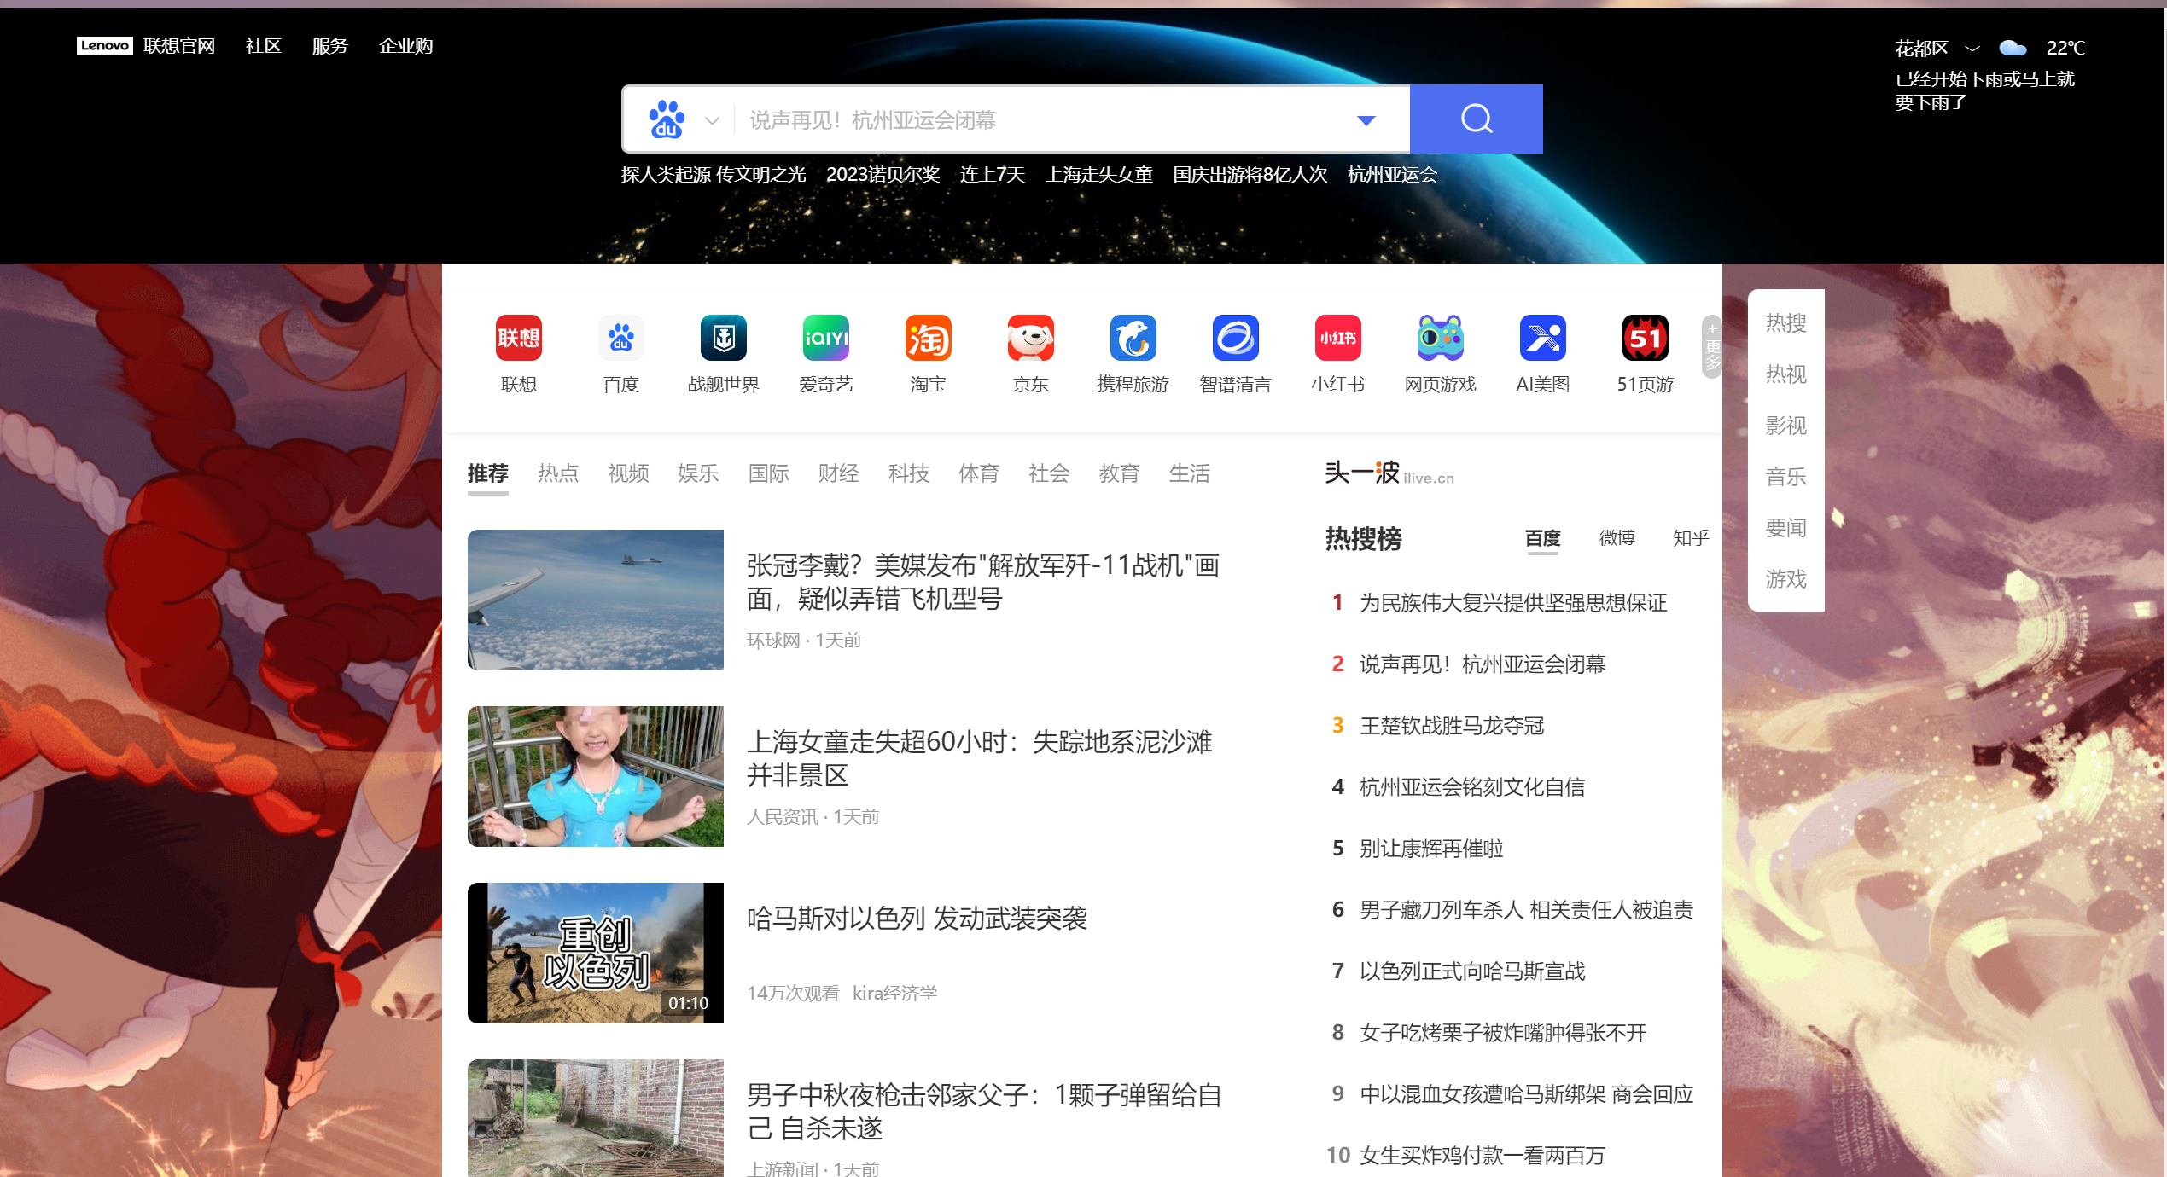Viewport: 2167px width, 1177px height.
Task: Jump to 热搜 in side navigation
Action: tap(1785, 323)
